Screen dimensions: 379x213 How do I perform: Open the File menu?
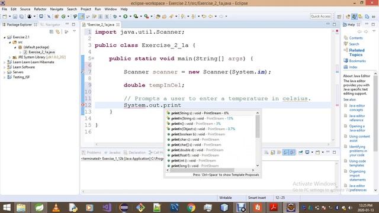pos(4,9)
